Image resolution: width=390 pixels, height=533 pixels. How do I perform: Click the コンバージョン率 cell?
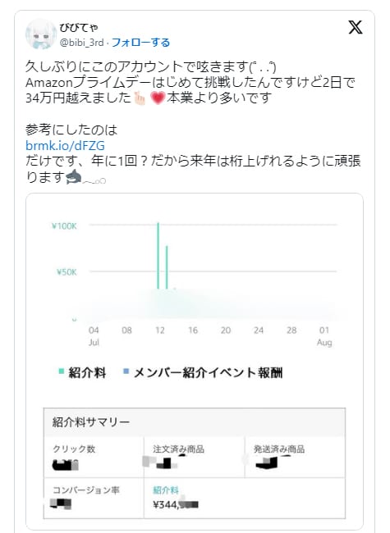(x=94, y=498)
